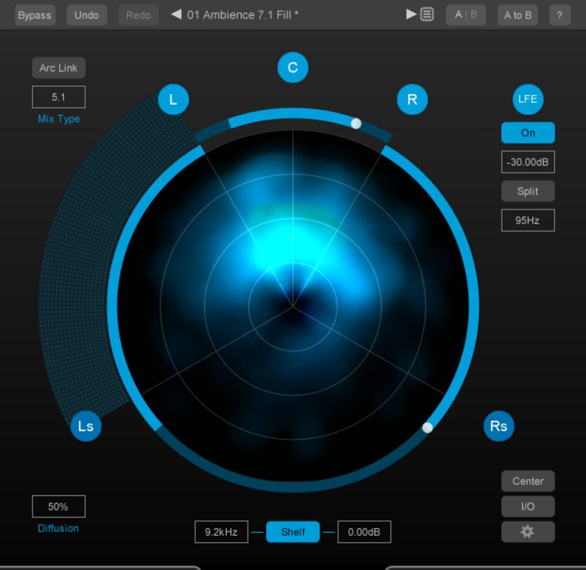Go to next preset with right arrow
This screenshot has width=586, height=570.
411,15
